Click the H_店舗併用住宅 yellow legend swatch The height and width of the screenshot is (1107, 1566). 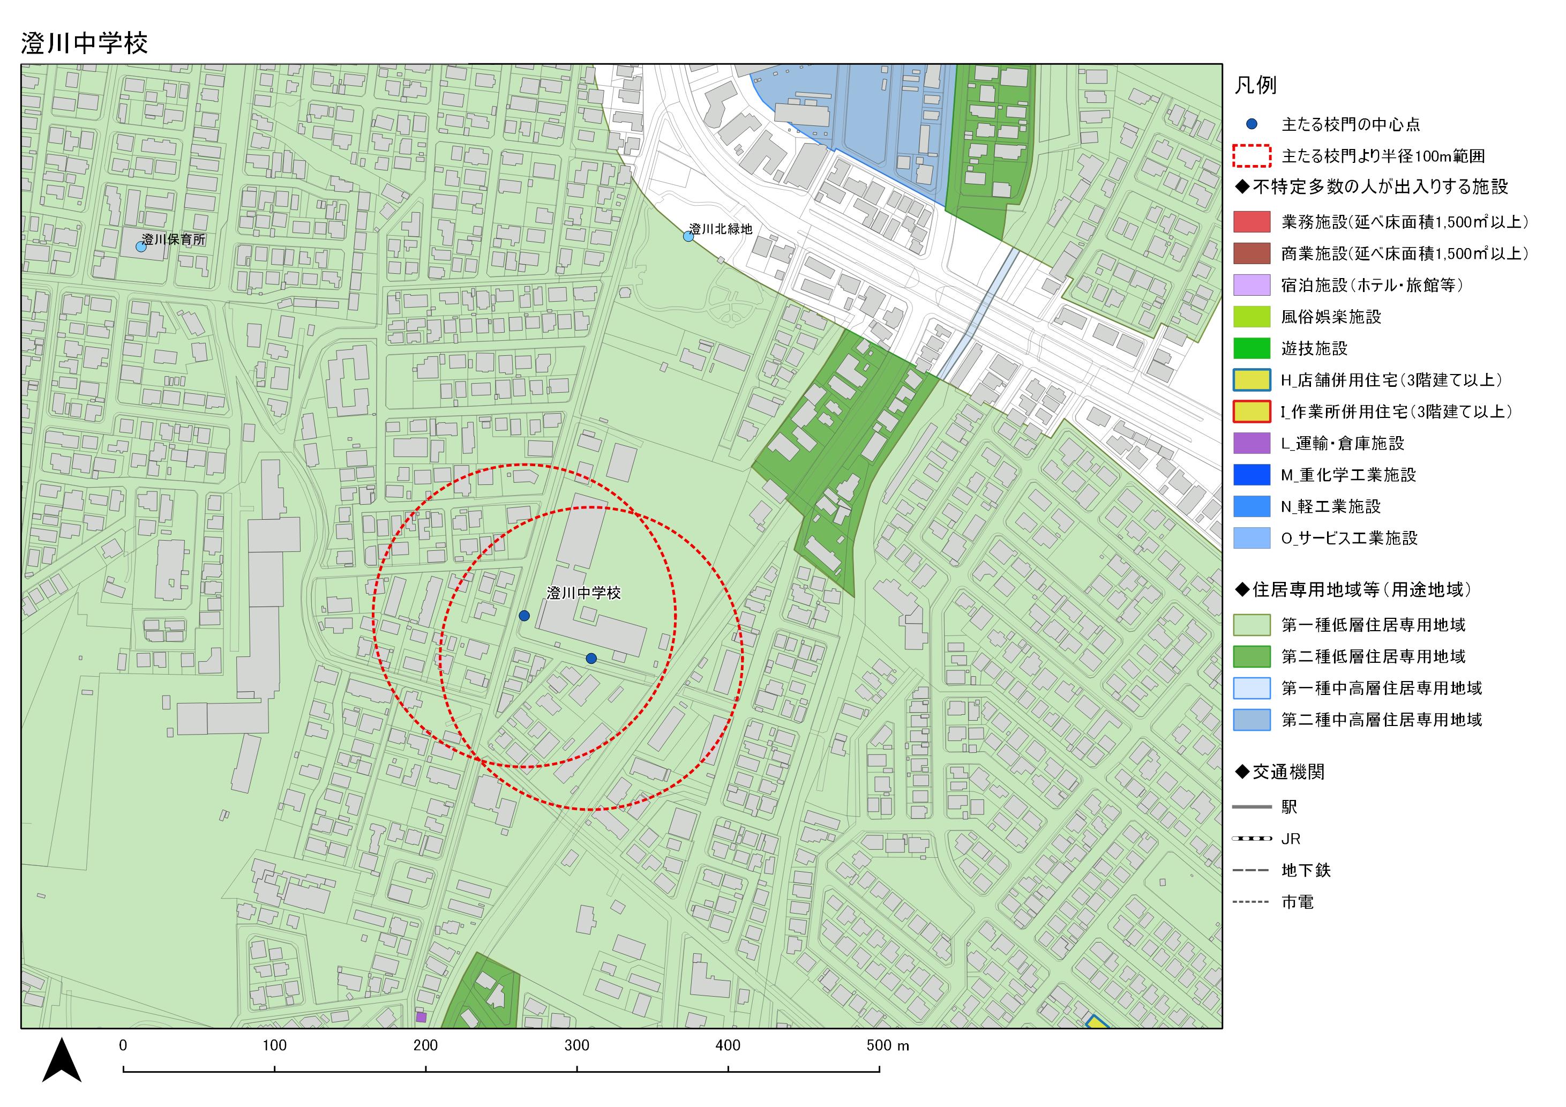1252,380
